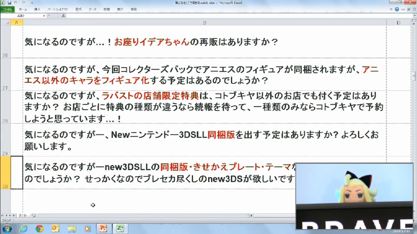
Task: Redo the action from Quick Access toolbar
Action: tap(23, 2)
